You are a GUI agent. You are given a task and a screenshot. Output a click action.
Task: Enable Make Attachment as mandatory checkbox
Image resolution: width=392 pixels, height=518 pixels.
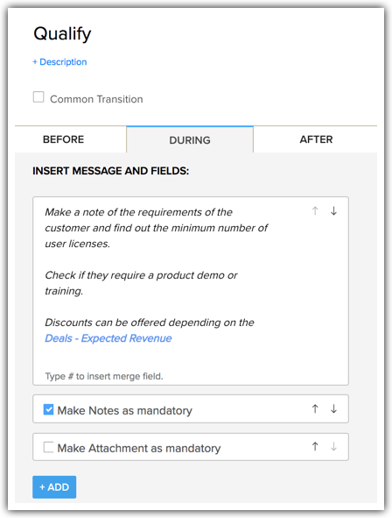(x=48, y=447)
